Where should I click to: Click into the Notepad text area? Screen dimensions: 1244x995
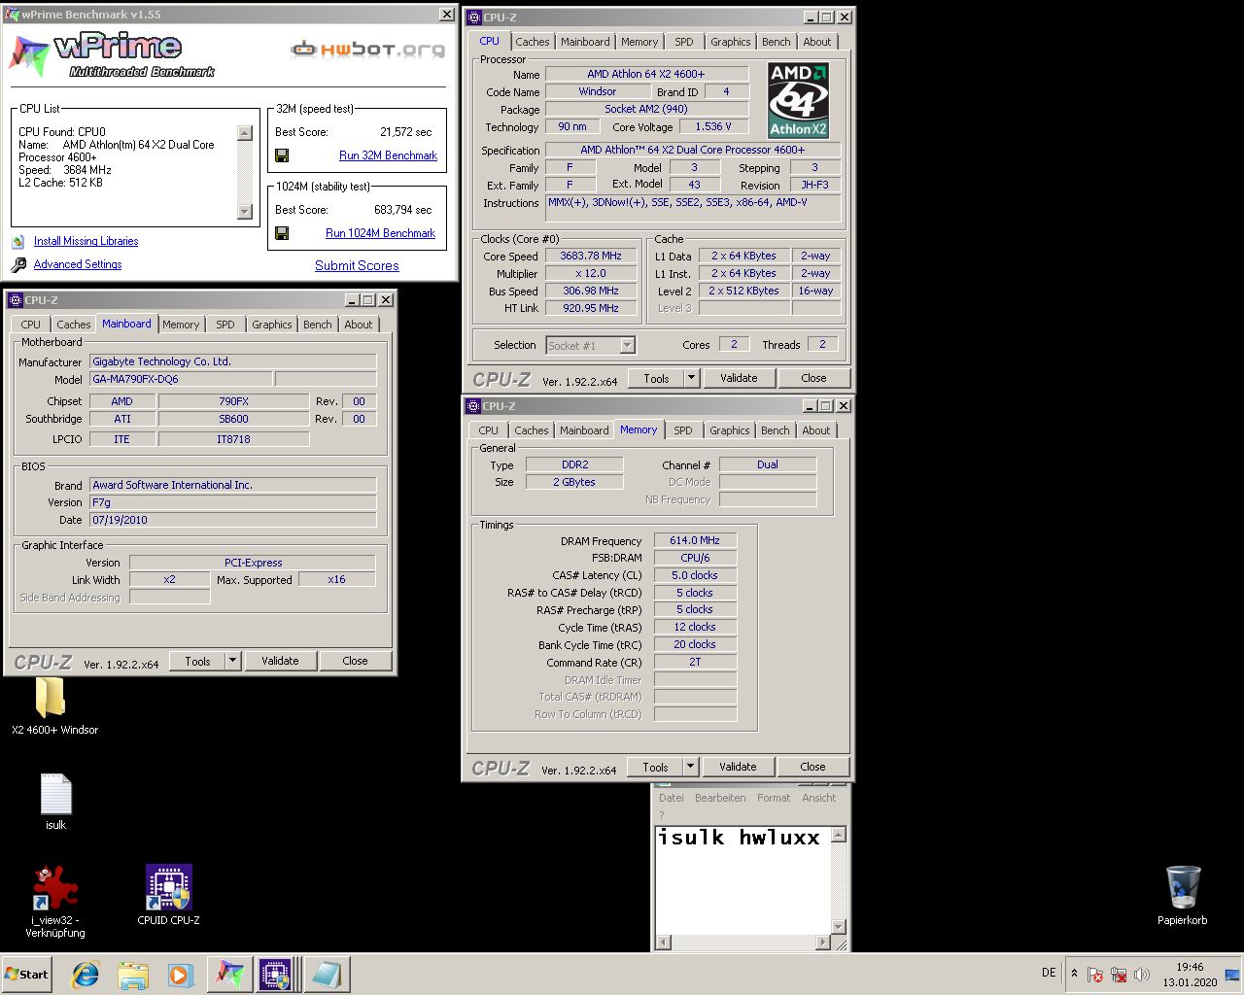pyautogui.click(x=743, y=879)
